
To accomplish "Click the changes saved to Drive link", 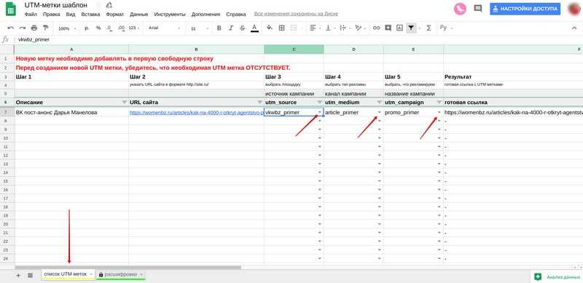I will (x=296, y=14).
